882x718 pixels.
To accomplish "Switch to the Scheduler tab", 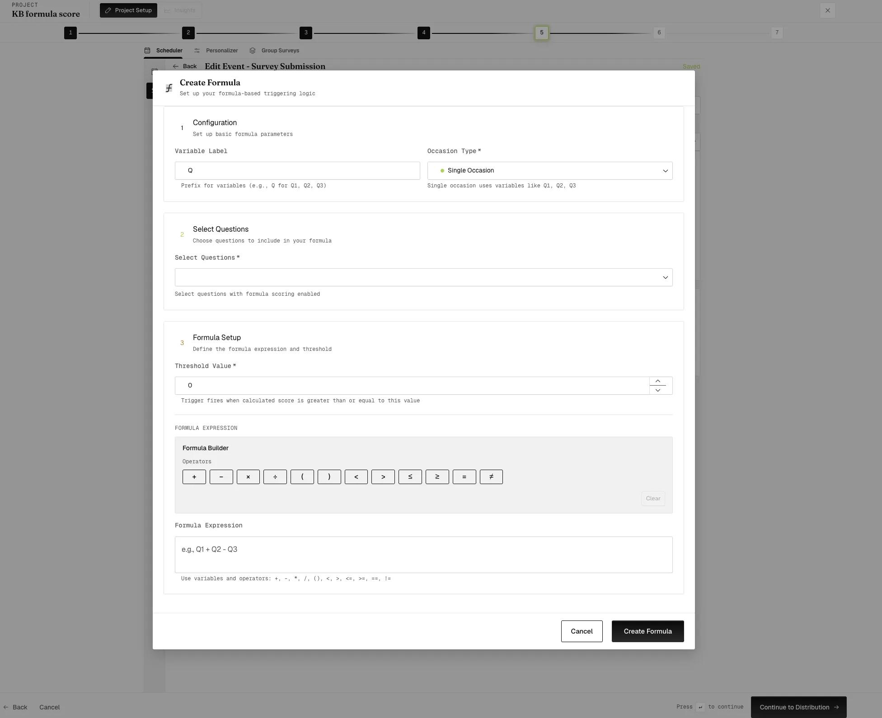I will click(x=164, y=51).
